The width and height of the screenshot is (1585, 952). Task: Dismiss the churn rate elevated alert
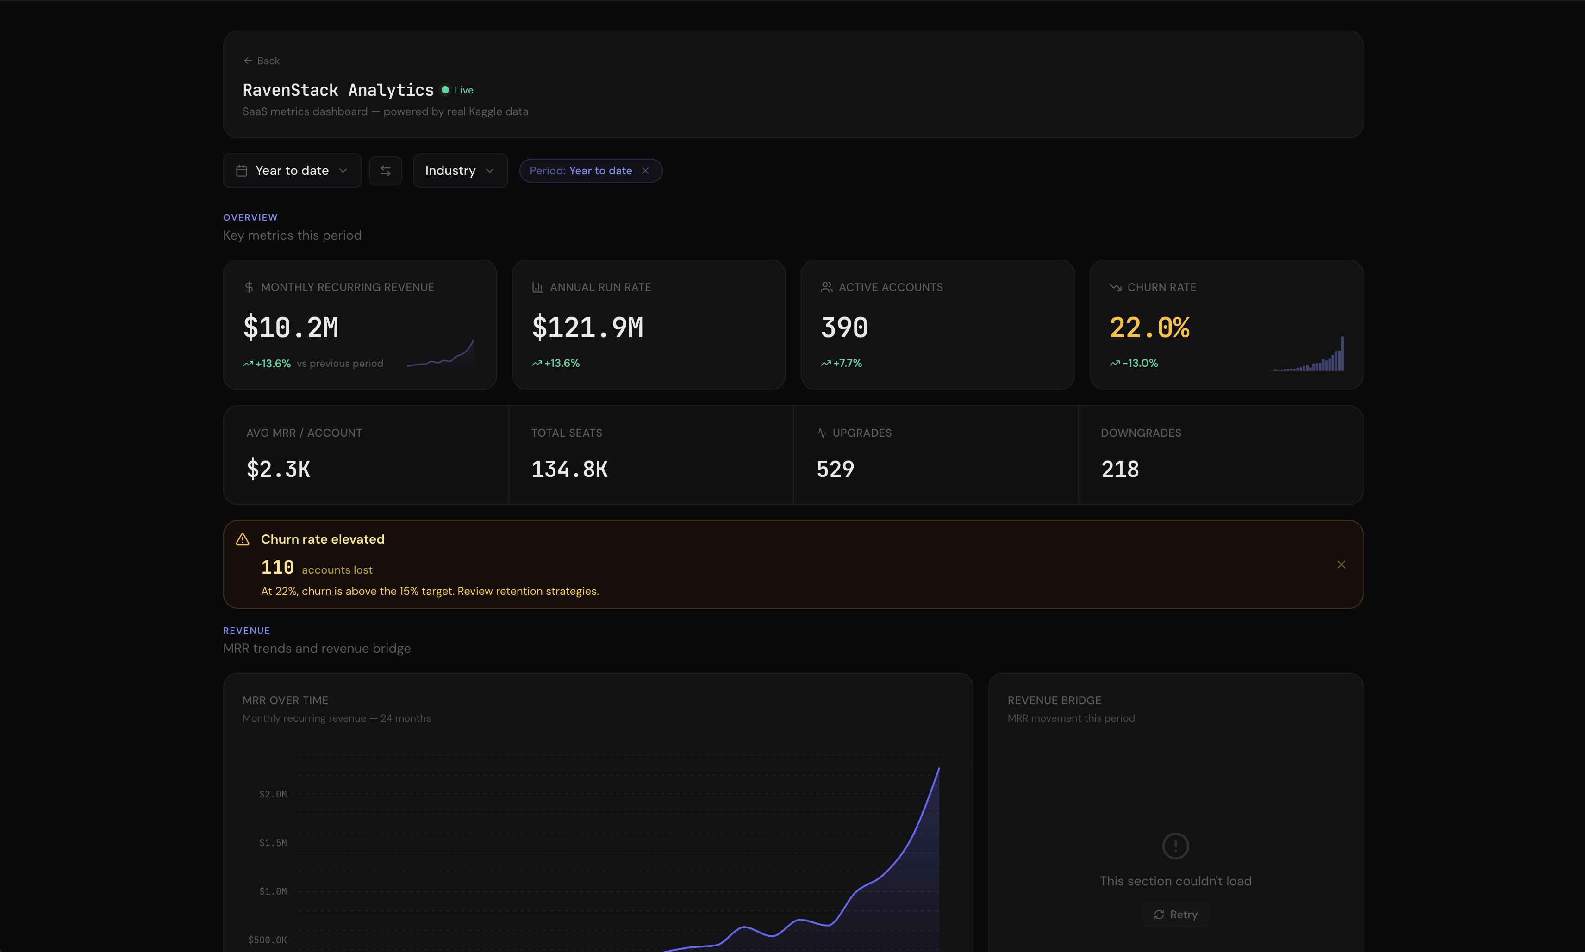(1341, 564)
